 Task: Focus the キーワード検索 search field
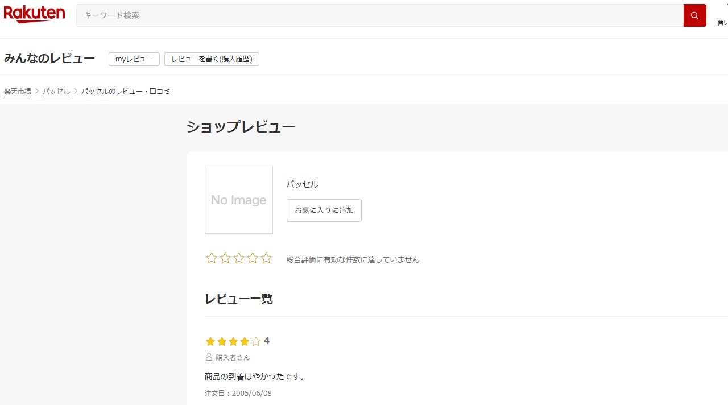(379, 15)
